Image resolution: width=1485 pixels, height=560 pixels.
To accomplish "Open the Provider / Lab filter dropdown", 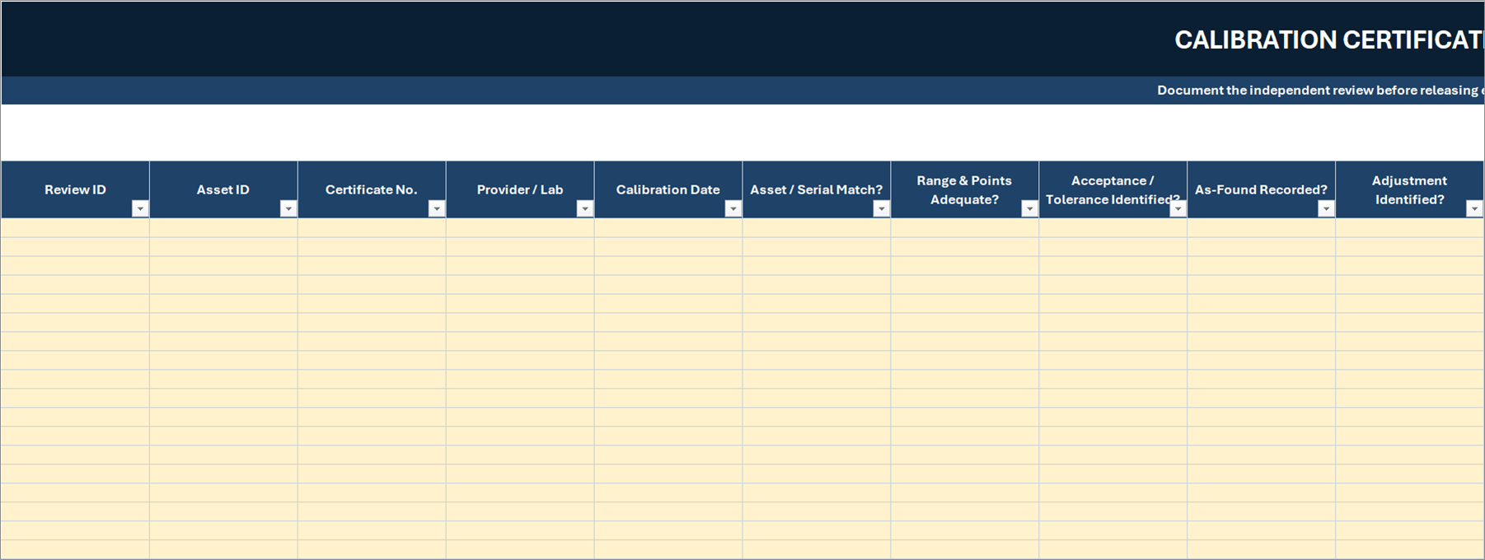I will 585,209.
